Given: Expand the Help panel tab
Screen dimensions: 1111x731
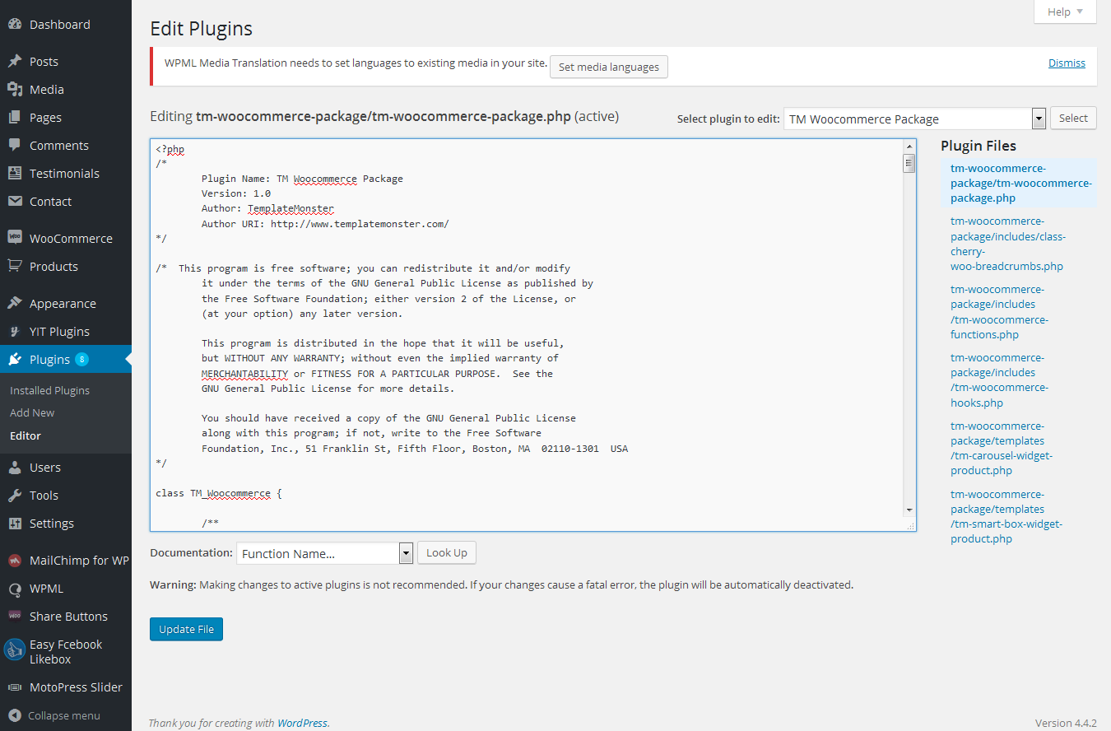Looking at the screenshot, I should tap(1065, 12).
